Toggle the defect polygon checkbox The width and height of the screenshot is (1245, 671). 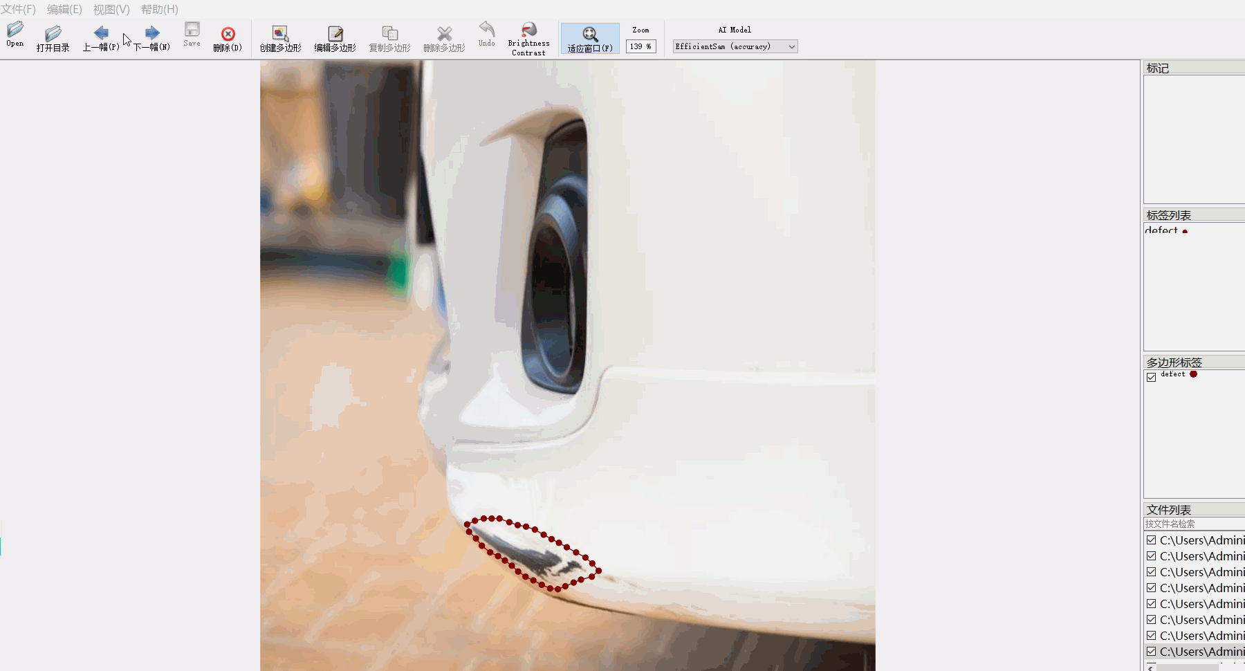(1152, 377)
